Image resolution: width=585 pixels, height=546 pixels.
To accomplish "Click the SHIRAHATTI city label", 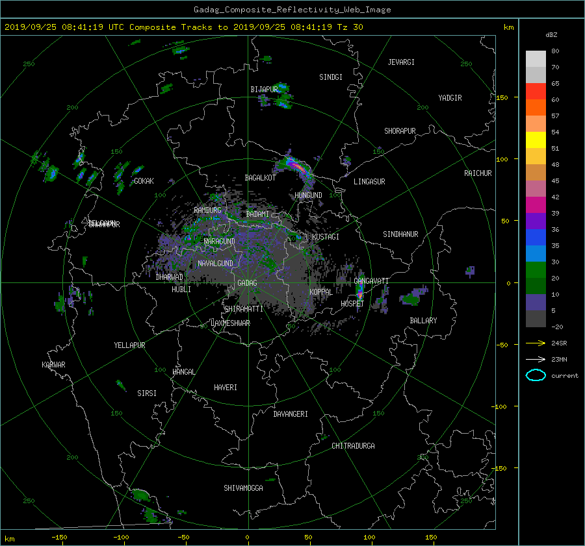I will 244,309.
